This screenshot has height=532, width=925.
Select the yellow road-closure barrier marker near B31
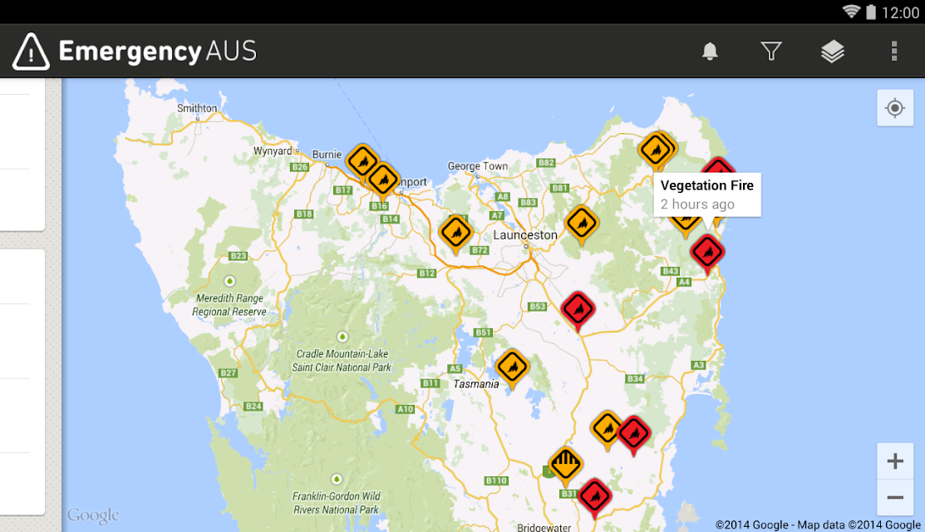566,464
